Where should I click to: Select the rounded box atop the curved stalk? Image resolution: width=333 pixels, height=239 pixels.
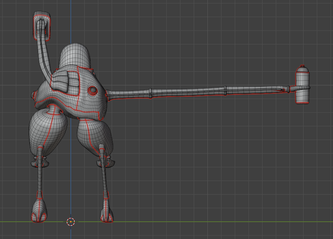42,26
